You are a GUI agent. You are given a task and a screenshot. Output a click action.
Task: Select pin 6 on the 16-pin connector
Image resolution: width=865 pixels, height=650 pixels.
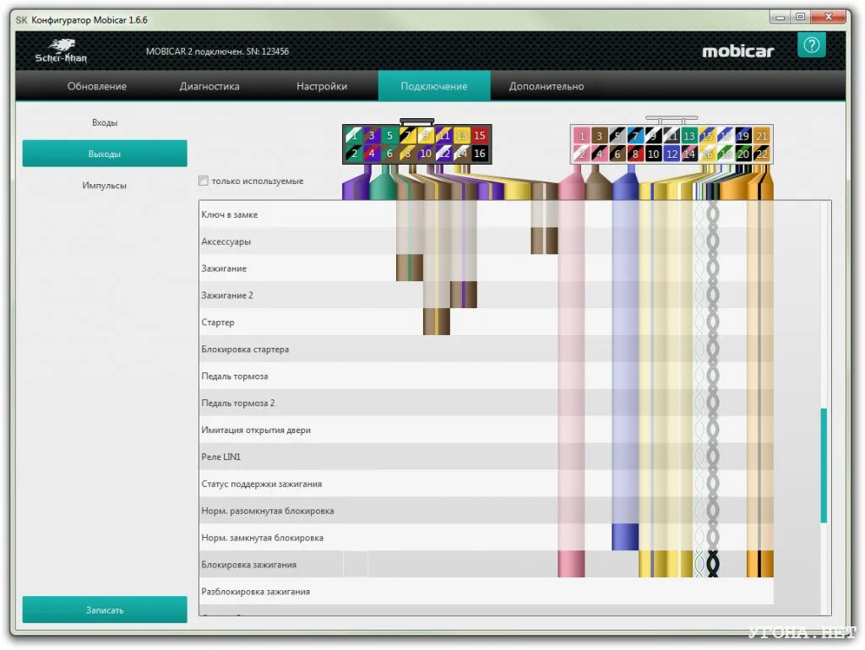[389, 154]
